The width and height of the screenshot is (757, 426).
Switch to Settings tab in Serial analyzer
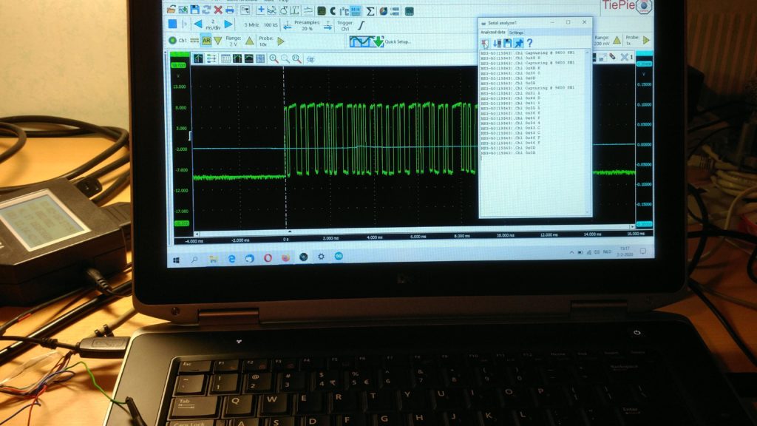point(516,33)
